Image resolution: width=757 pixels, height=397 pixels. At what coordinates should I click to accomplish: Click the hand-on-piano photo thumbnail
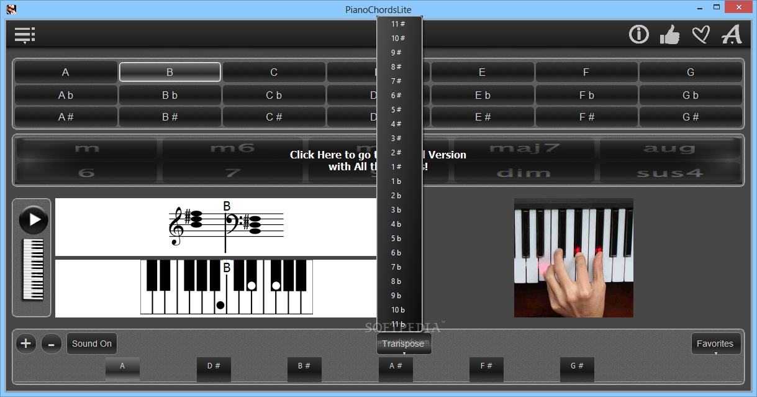pyautogui.click(x=574, y=258)
